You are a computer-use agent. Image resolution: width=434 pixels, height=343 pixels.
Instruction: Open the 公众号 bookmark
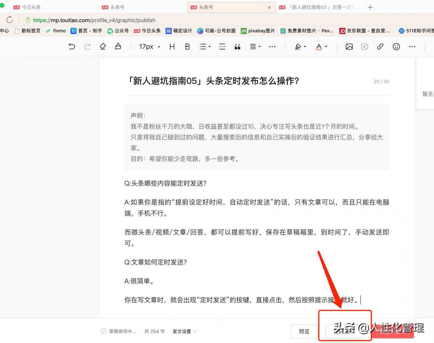pos(118,31)
